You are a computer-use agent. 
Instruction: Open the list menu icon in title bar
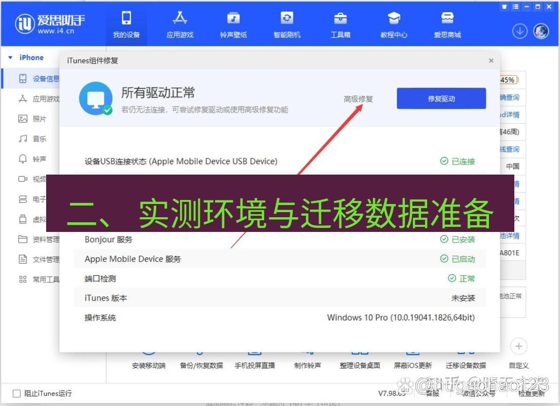click(515, 7)
